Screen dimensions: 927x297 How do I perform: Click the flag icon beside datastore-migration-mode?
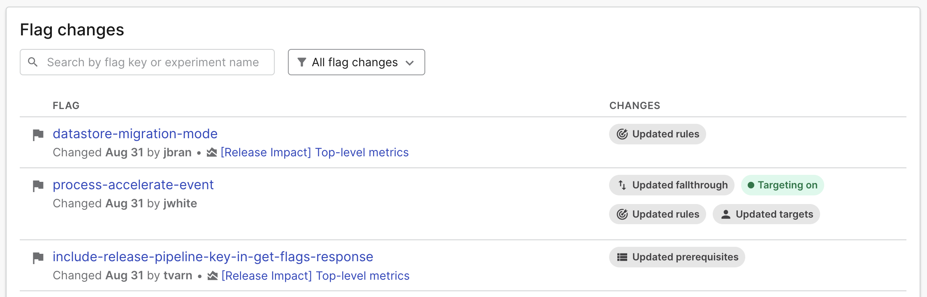pos(38,134)
